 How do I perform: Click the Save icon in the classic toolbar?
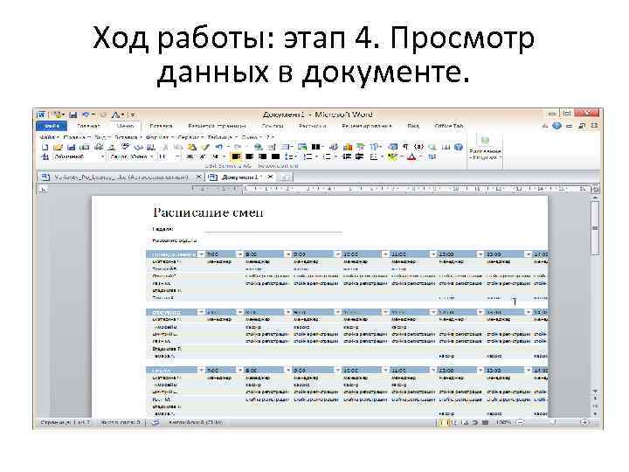71,148
